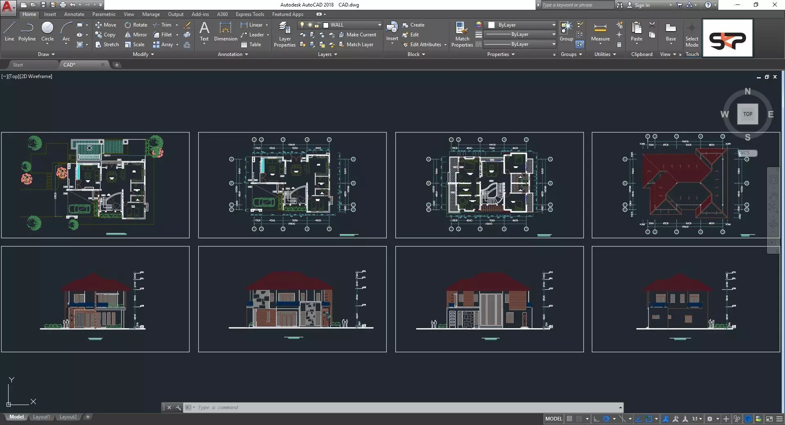Click the Save icon in quick access toolbar
This screenshot has width=785, height=425.
point(43,5)
